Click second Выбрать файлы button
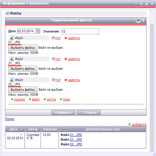 pyautogui.click(x=23, y=69)
